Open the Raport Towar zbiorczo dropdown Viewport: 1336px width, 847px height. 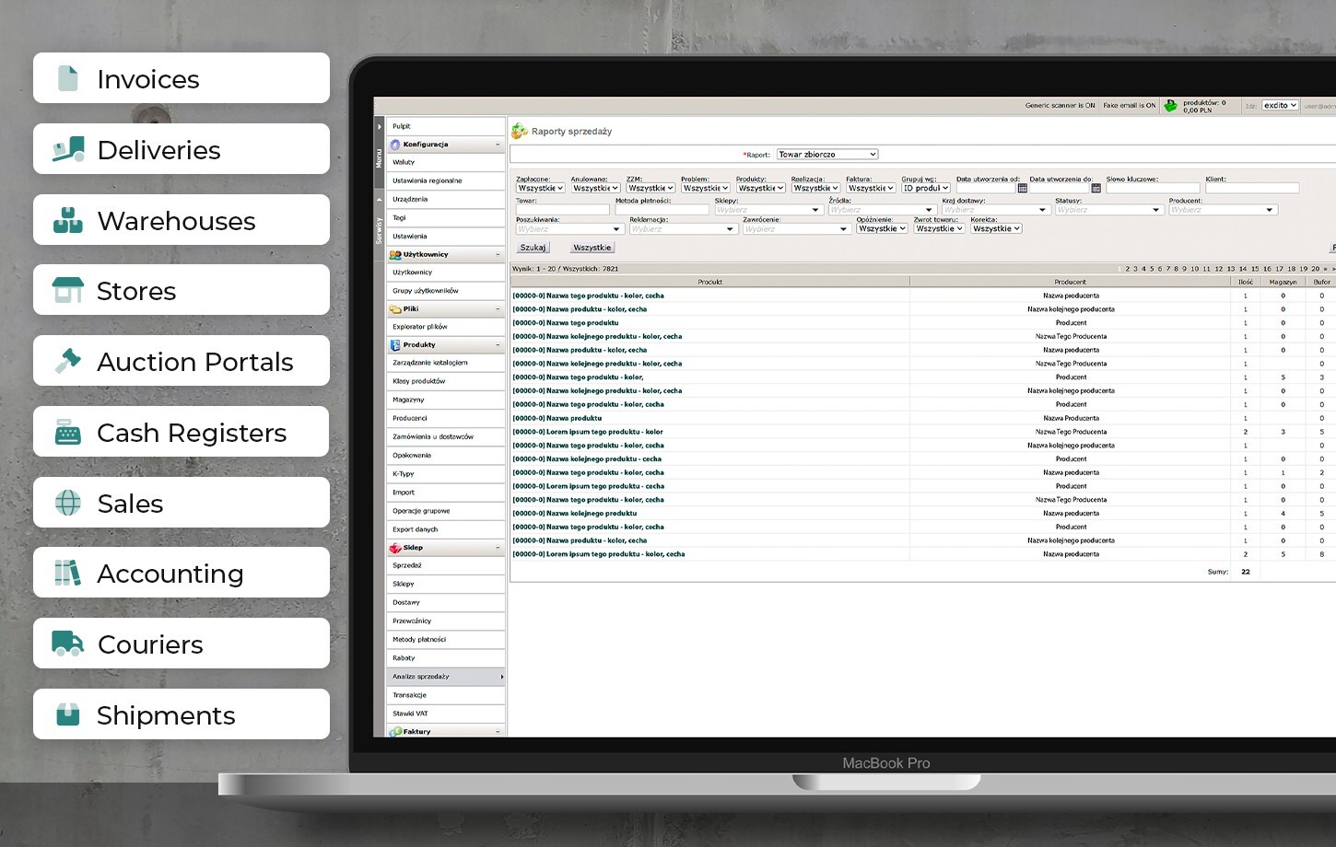(826, 154)
